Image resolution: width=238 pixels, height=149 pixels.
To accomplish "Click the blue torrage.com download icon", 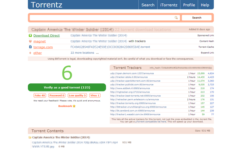I will point(30,47).
